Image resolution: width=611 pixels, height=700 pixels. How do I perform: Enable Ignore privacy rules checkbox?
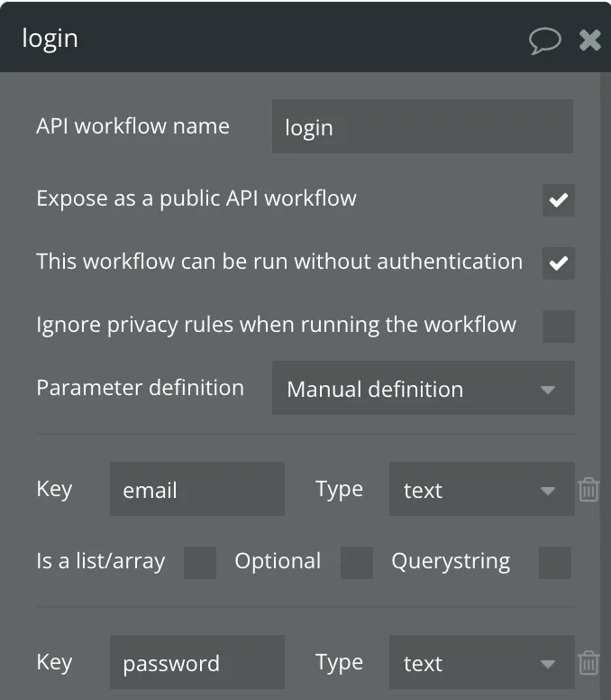[559, 327]
